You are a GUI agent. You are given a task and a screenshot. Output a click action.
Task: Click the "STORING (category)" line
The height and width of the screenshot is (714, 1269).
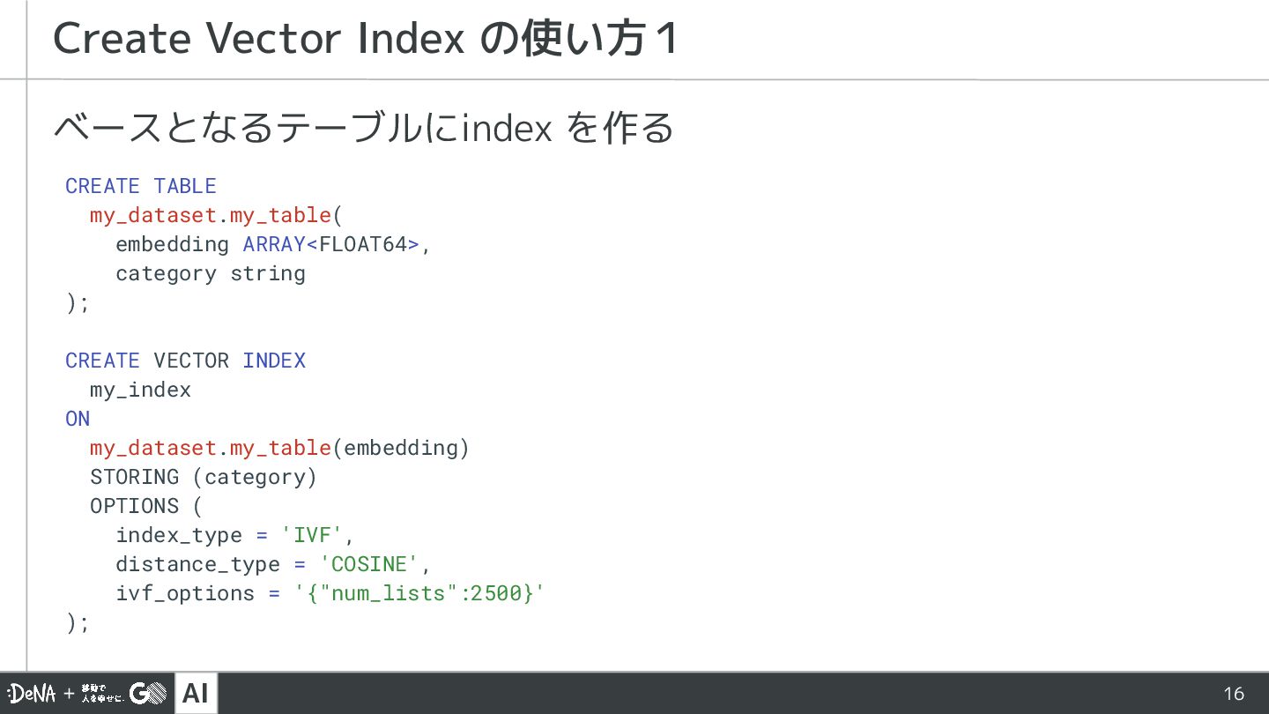tap(204, 477)
